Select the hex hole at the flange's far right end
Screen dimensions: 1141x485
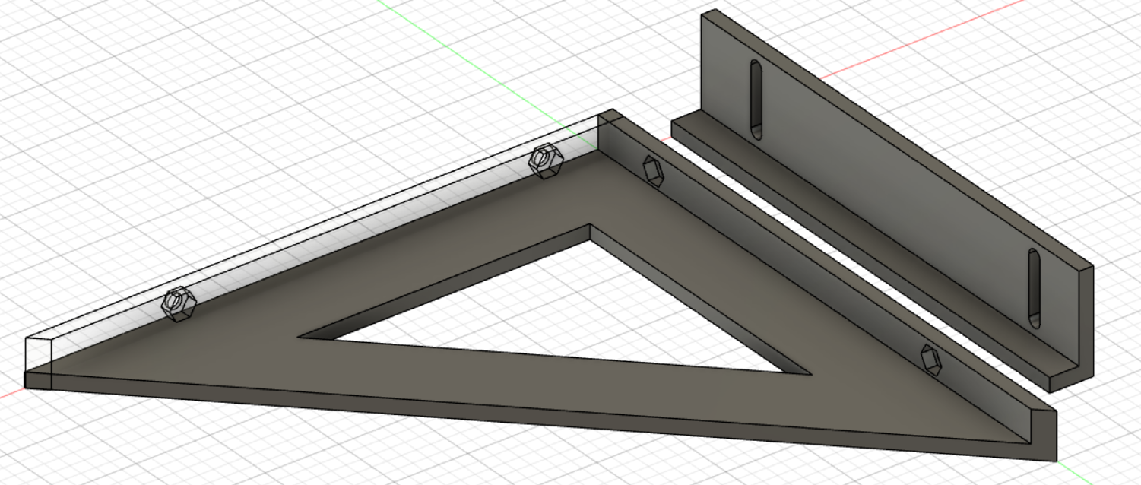point(930,359)
